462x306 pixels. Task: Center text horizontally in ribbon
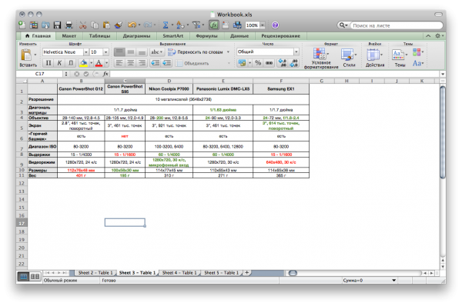tap(131, 63)
